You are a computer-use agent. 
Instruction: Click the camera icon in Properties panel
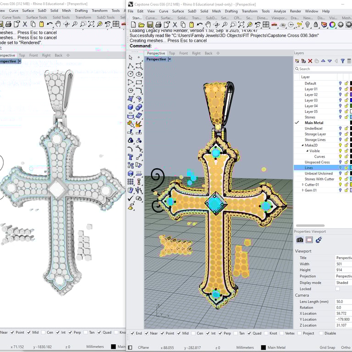pyautogui.click(x=300, y=240)
